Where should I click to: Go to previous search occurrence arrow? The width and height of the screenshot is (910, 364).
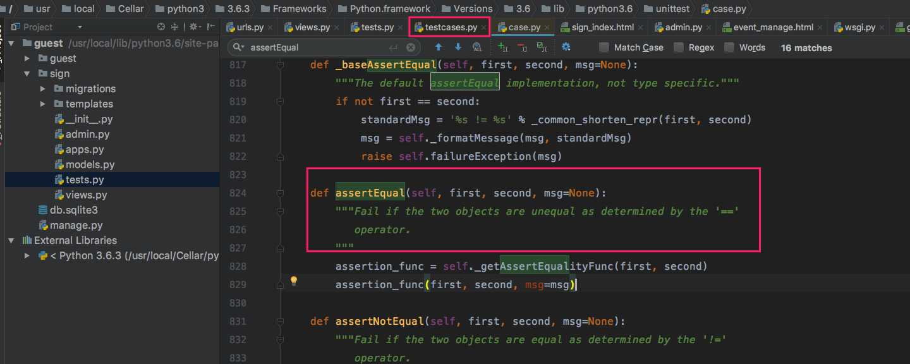[x=439, y=47]
